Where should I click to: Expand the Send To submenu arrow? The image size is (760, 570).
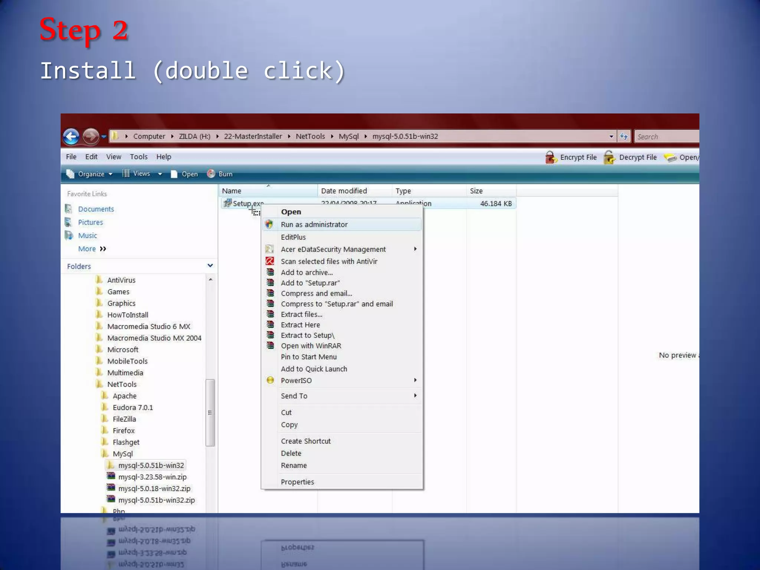[415, 396]
